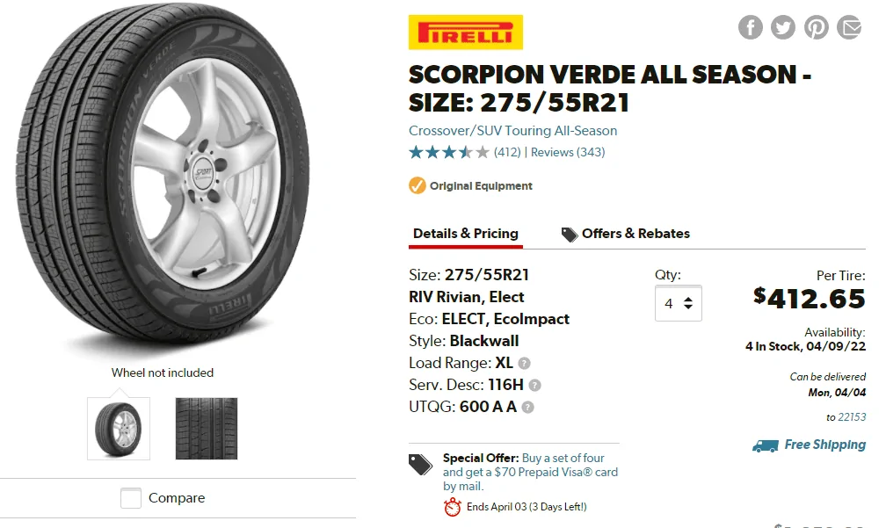Share product via Twitter icon
The width and height of the screenshot is (886, 528).
[783, 27]
